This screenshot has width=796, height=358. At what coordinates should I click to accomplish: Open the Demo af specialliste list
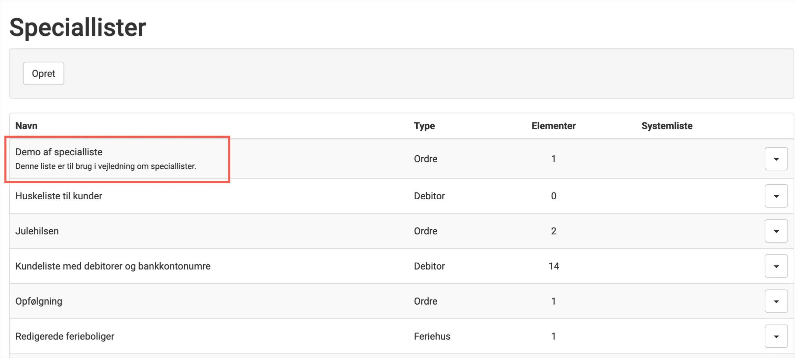coord(59,152)
